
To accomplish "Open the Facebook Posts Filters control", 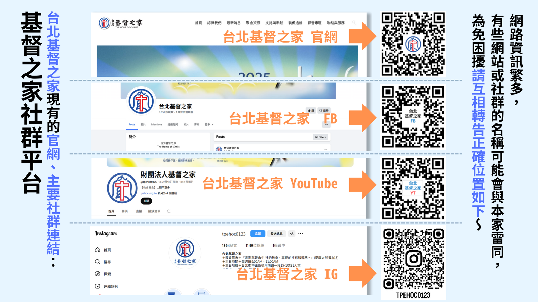I will click(320, 137).
